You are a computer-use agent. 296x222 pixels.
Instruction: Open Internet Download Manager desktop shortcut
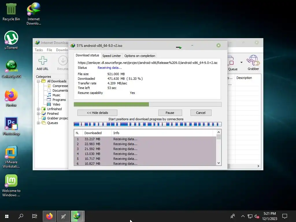pyautogui.click(x=34, y=14)
